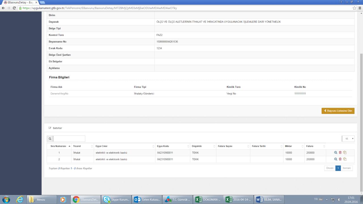Switch to the EBasvuruDetay browser tab
The height and width of the screenshot is (204, 363).
20,2
